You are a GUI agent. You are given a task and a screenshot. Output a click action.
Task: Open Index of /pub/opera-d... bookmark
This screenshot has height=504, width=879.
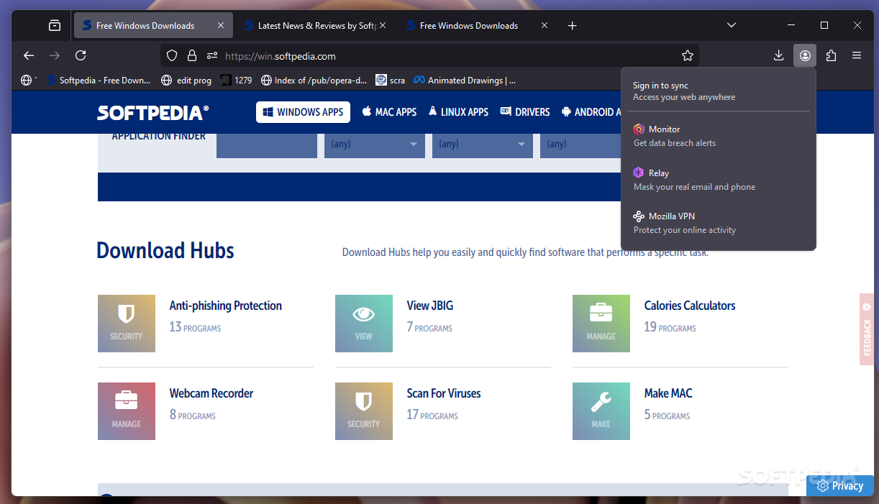click(314, 81)
